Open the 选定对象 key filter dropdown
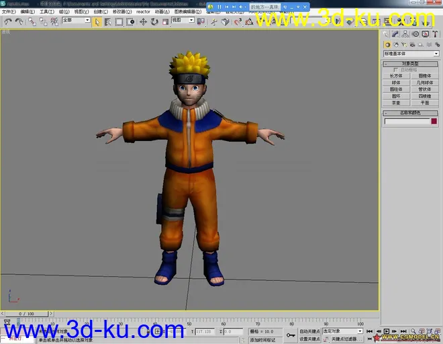 [342, 331]
